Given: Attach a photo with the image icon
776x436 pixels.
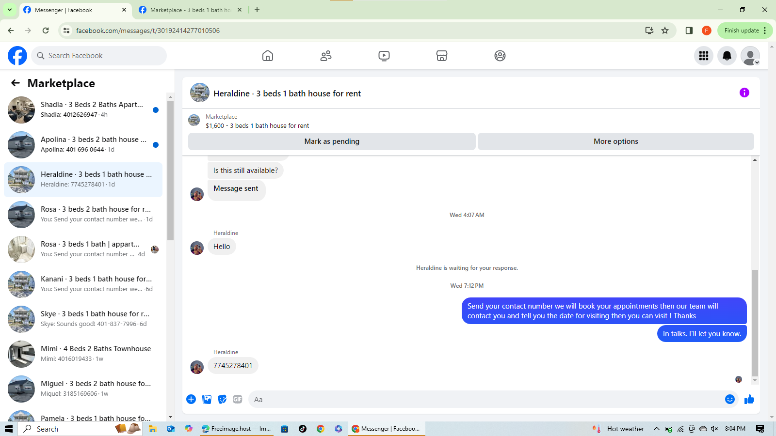Looking at the screenshot, I should tap(207, 399).
